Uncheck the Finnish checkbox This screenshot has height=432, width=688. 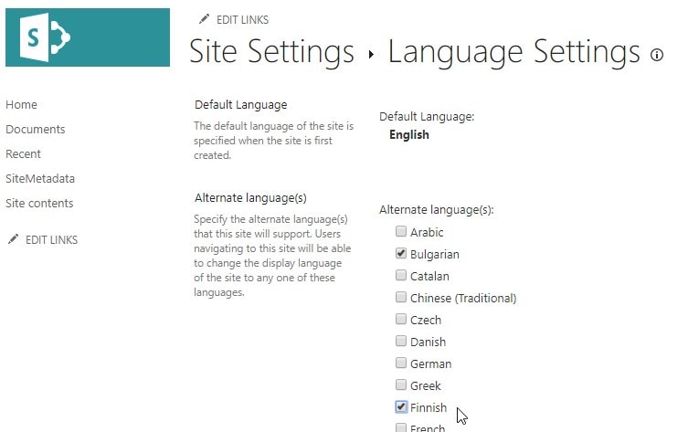click(401, 407)
